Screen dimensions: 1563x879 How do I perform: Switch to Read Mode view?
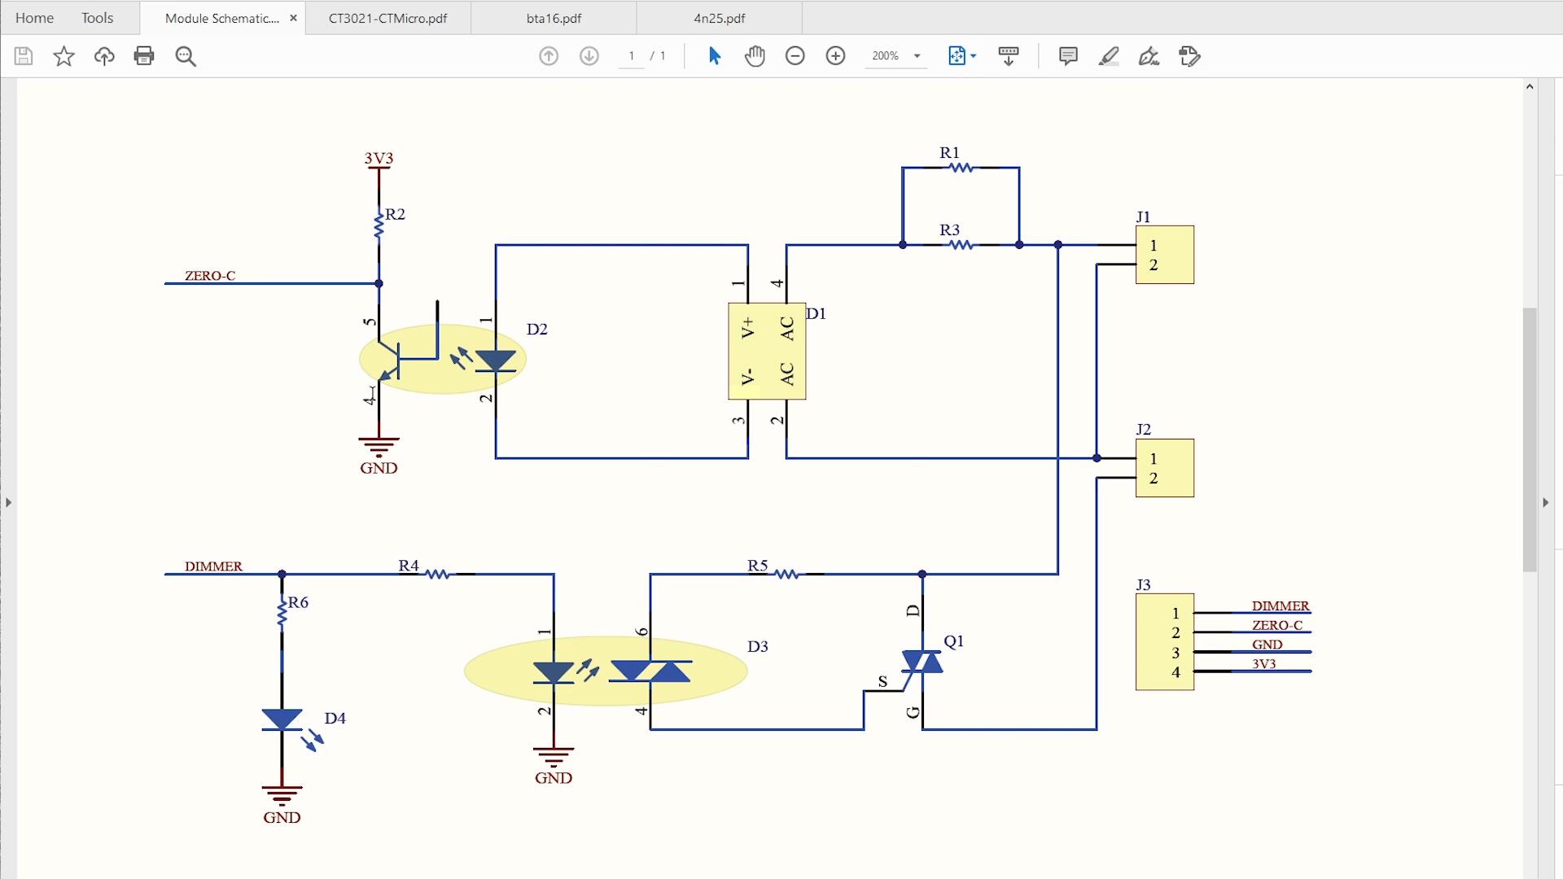point(1008,55)
